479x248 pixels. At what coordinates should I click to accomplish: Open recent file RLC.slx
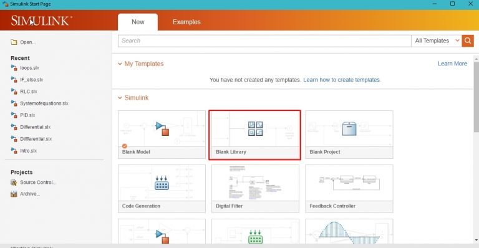point(29,92)
